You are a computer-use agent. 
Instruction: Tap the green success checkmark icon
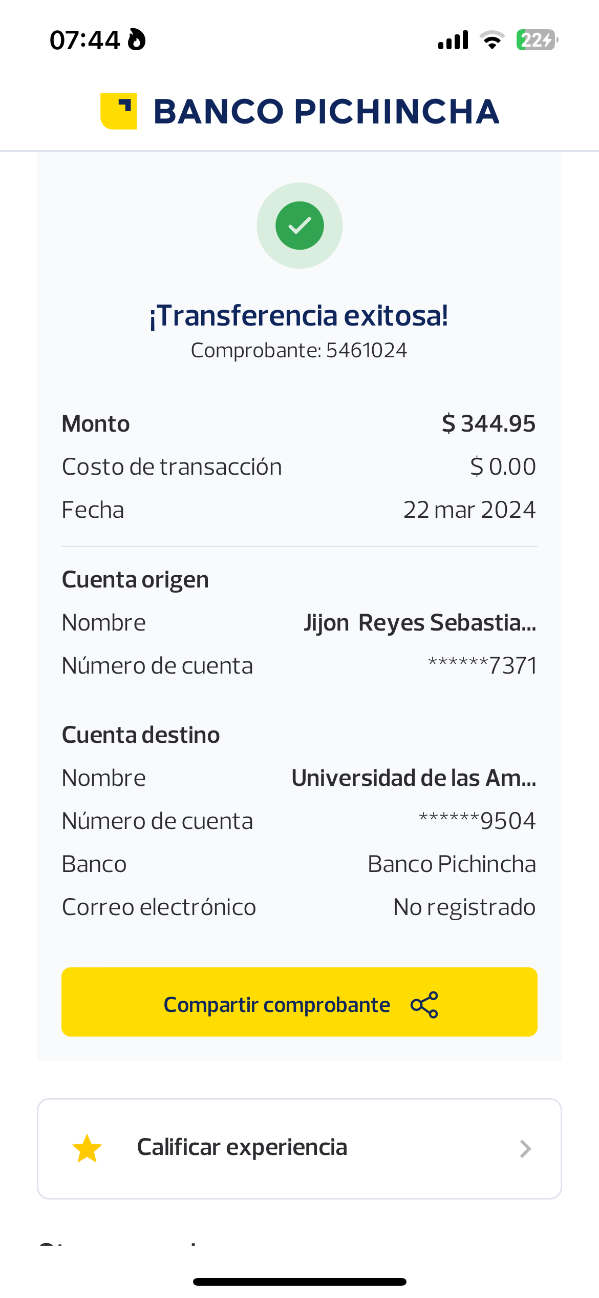299,226
